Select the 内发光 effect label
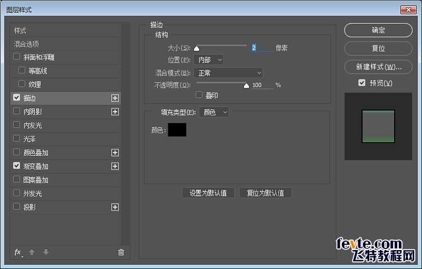This screenshot has width=422, height=269. point(33,125)
